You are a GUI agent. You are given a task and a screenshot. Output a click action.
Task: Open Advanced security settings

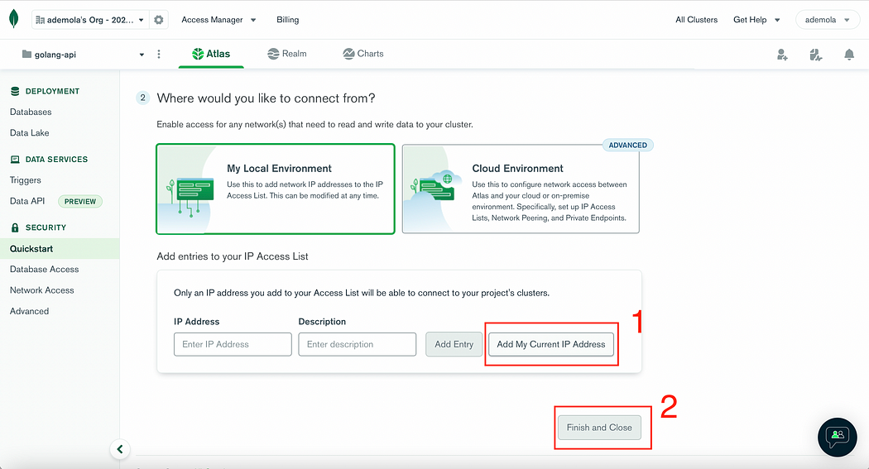click(x=29, y=311)
